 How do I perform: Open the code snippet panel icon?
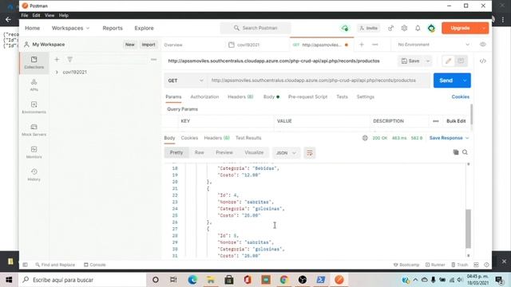(x=482, y=61)
